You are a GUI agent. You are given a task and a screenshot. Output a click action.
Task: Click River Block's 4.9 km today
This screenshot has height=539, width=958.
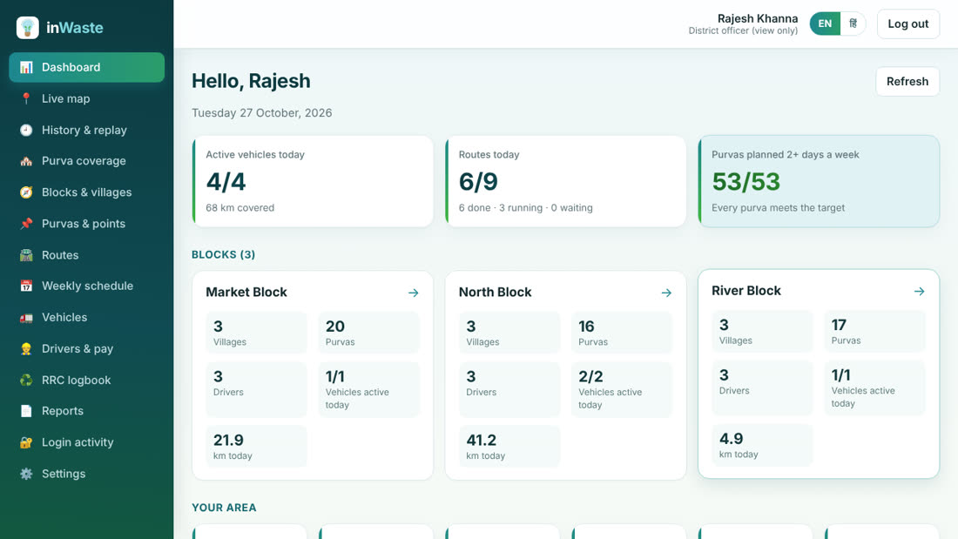point(763,446)
